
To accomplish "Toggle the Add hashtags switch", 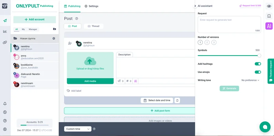I will [258, 64].
